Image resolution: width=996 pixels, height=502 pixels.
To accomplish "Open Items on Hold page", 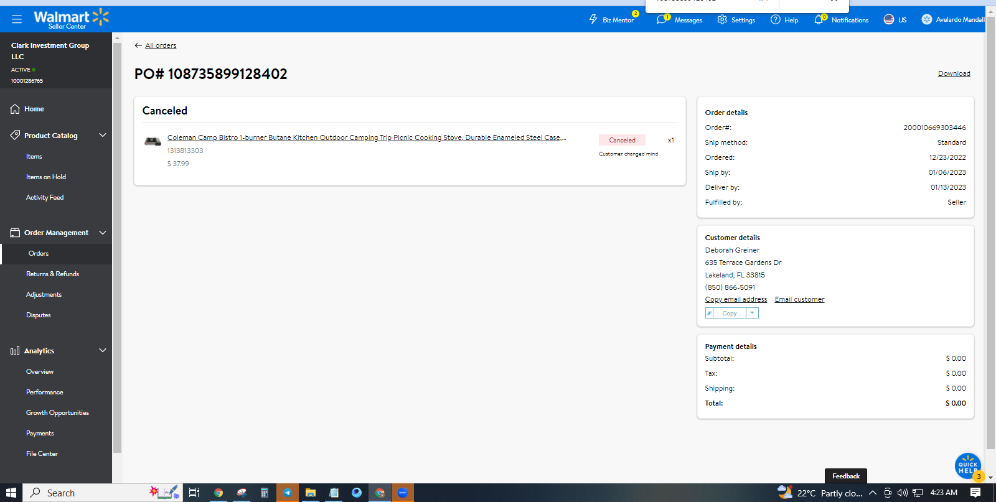I will (46, 177).
